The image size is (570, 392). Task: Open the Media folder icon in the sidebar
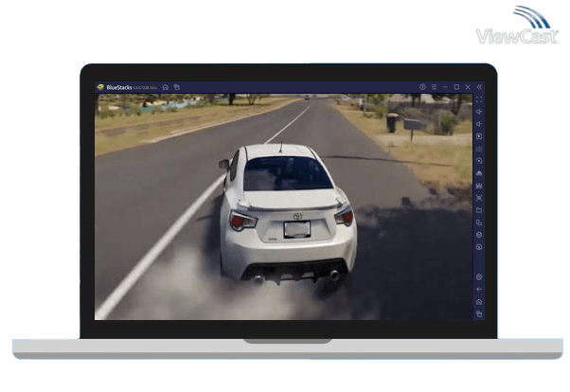pos(479,210)
